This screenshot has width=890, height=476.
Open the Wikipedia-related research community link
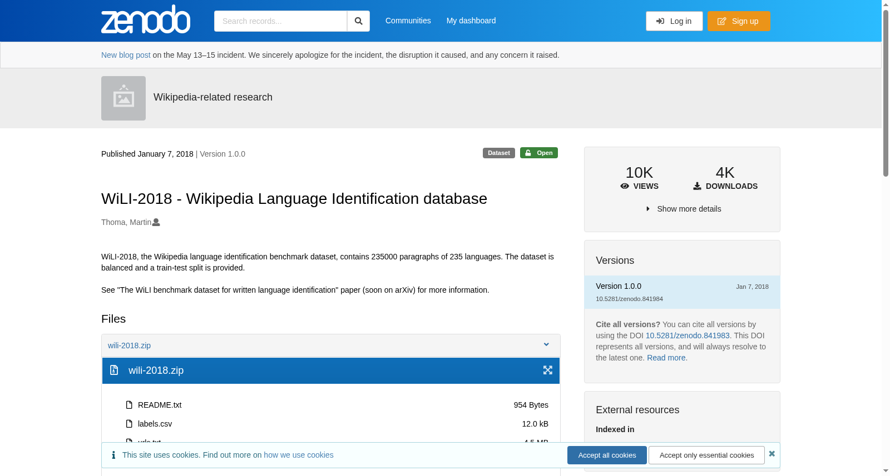coord(213,97)
